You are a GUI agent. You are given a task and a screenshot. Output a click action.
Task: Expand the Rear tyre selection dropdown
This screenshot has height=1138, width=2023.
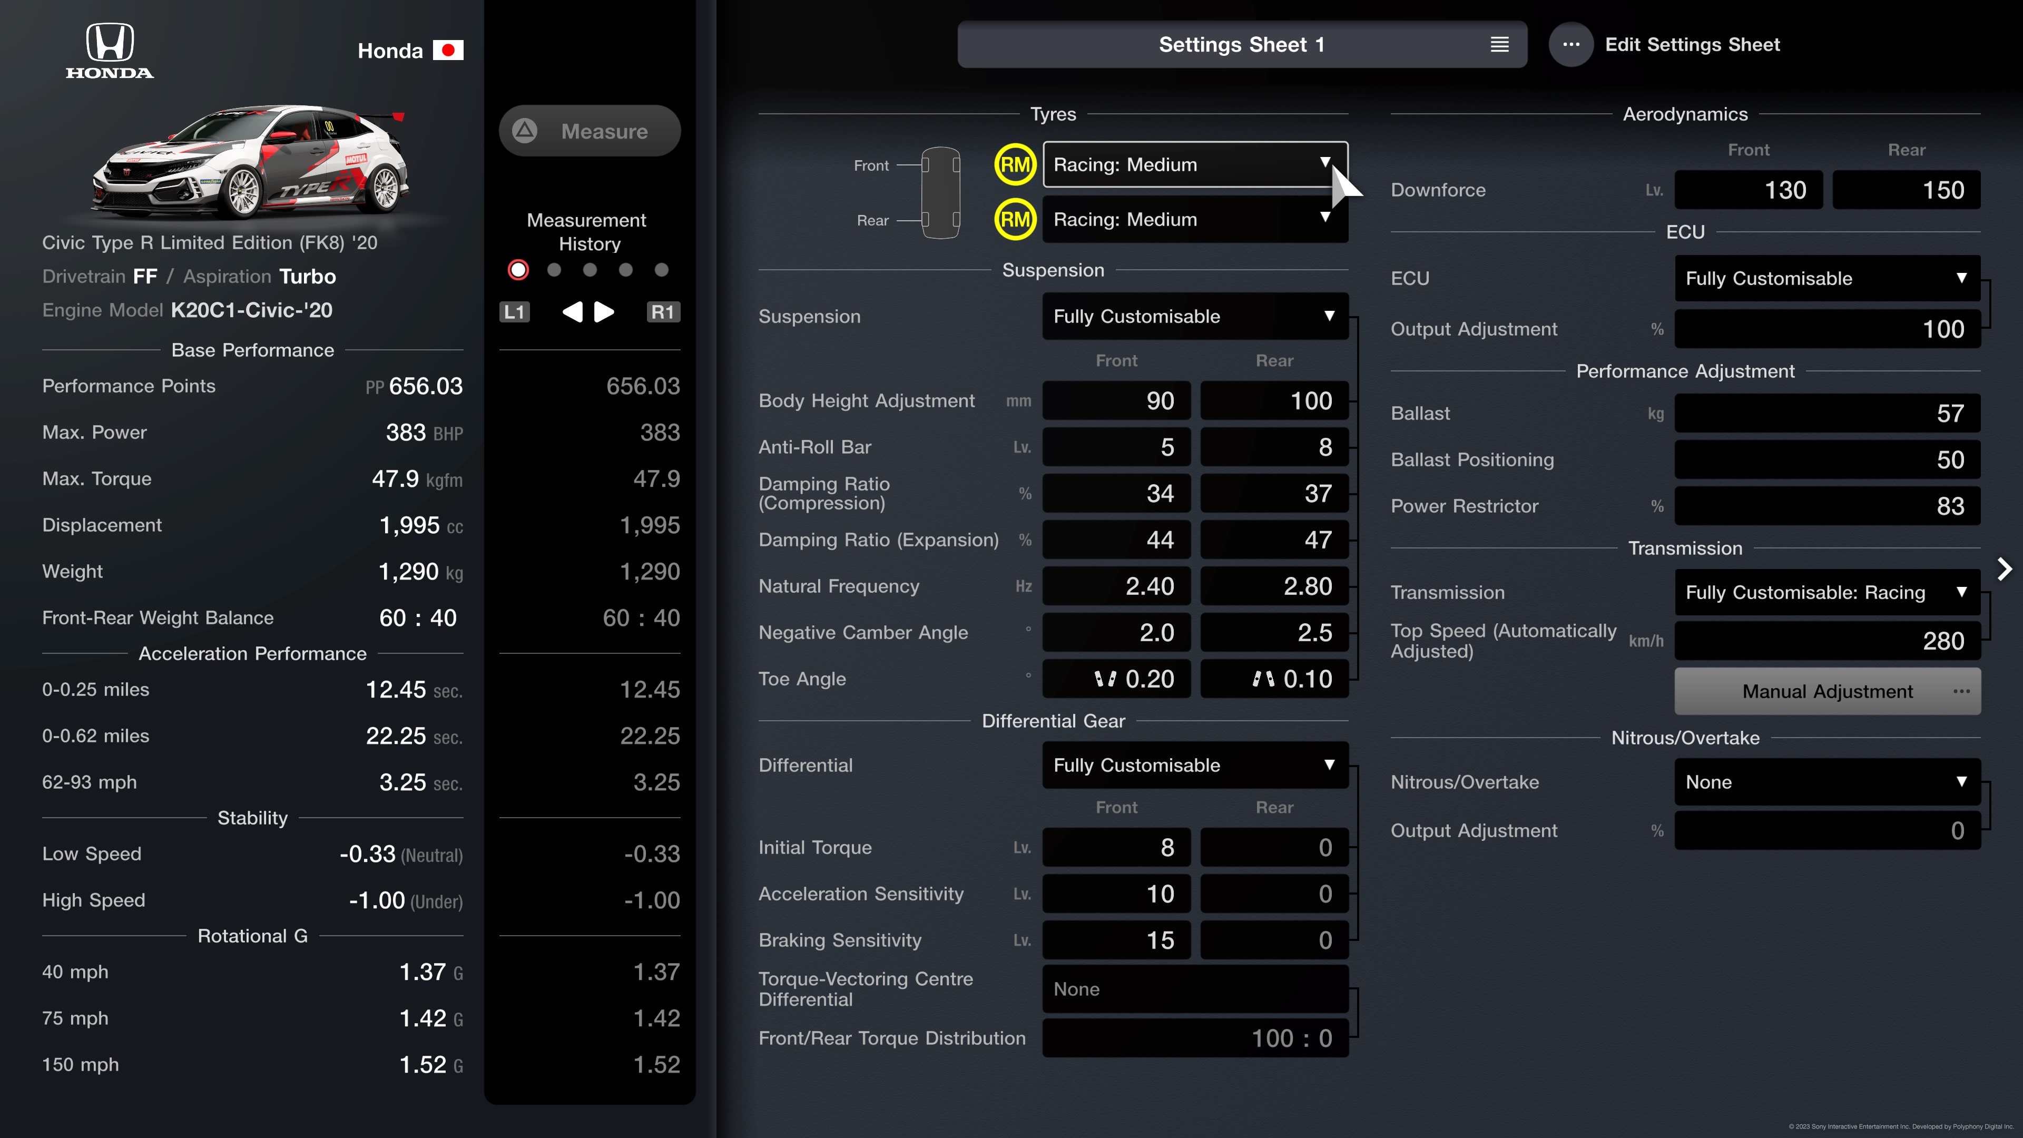(x=1327, y=218)
